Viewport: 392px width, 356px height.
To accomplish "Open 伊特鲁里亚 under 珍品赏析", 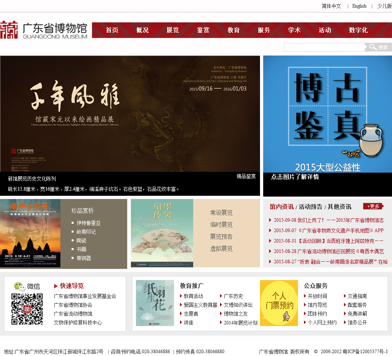I will click(88, 223).
